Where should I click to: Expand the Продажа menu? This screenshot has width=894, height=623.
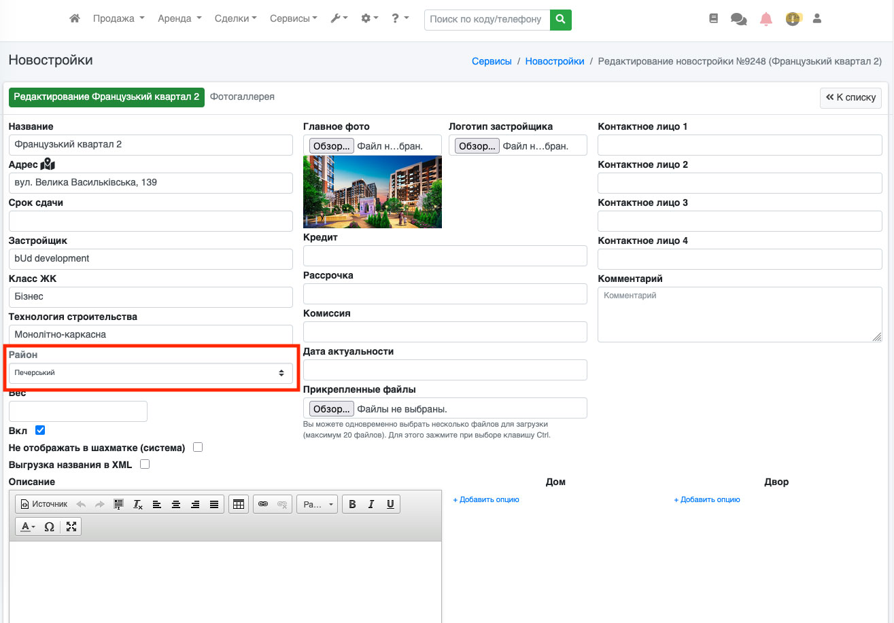118,19
